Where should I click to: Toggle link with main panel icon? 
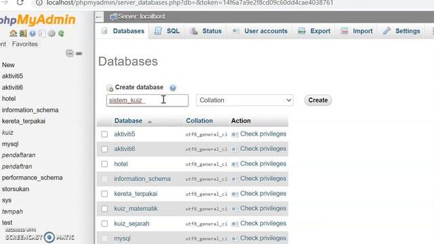coord(79,54)
